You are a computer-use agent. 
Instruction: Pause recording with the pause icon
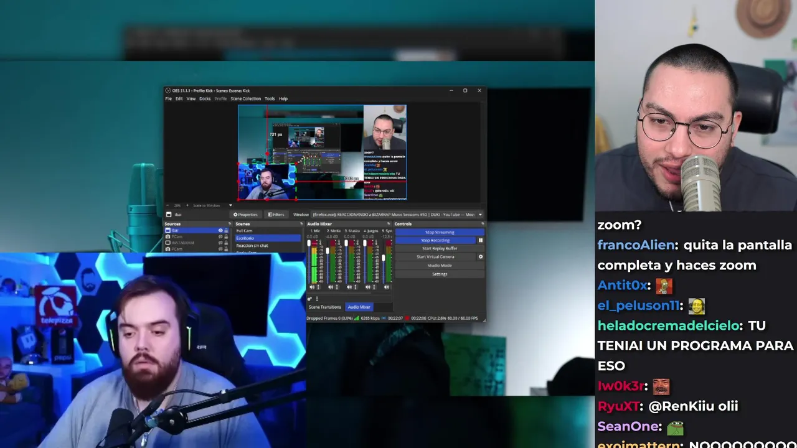(x=481, y=240)
